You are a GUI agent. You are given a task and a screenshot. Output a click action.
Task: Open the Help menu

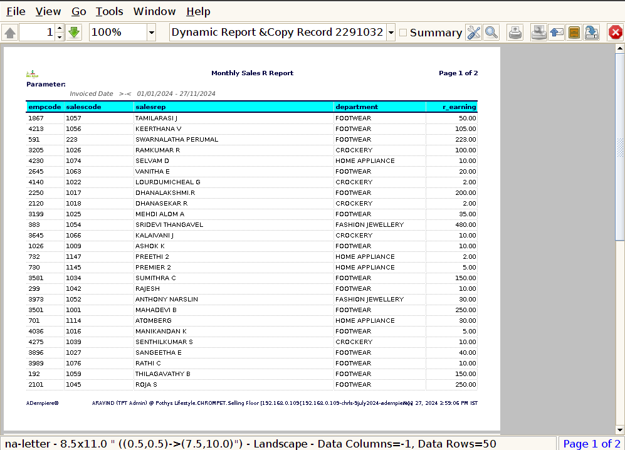(198, 11)
